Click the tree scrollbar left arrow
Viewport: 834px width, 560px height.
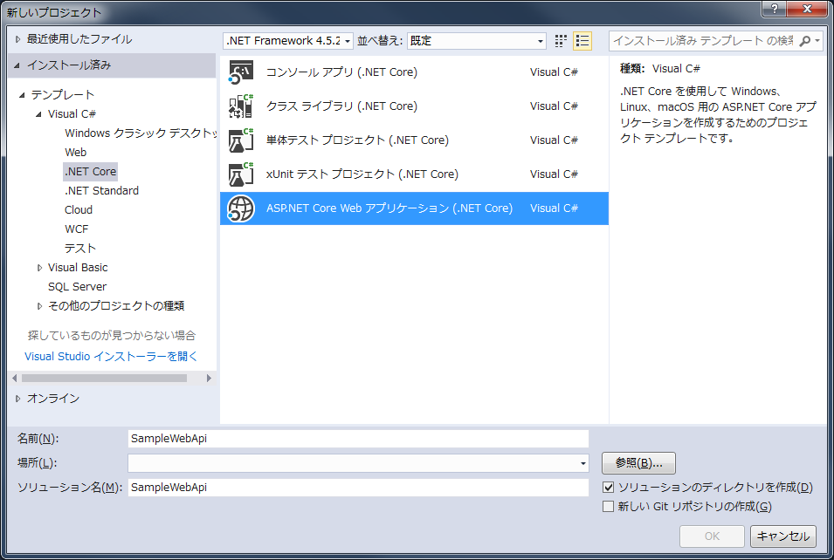(14, 379)
